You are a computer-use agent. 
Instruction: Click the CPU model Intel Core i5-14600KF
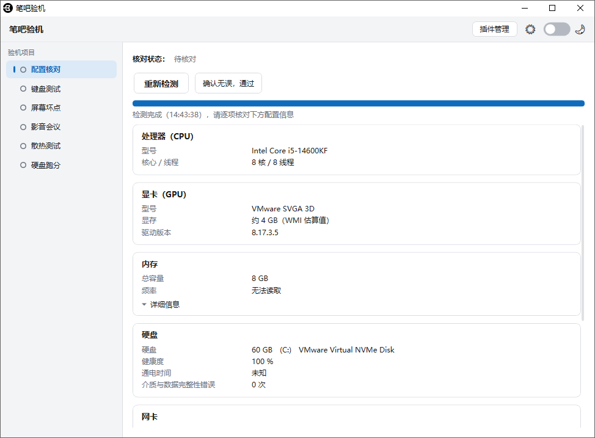pyautogui.click(x=290, y=151)
